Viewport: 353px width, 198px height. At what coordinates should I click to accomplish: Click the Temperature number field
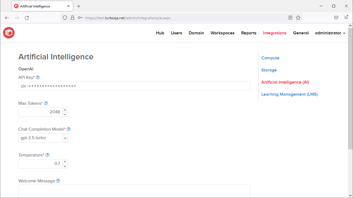(x=41, y=164)
